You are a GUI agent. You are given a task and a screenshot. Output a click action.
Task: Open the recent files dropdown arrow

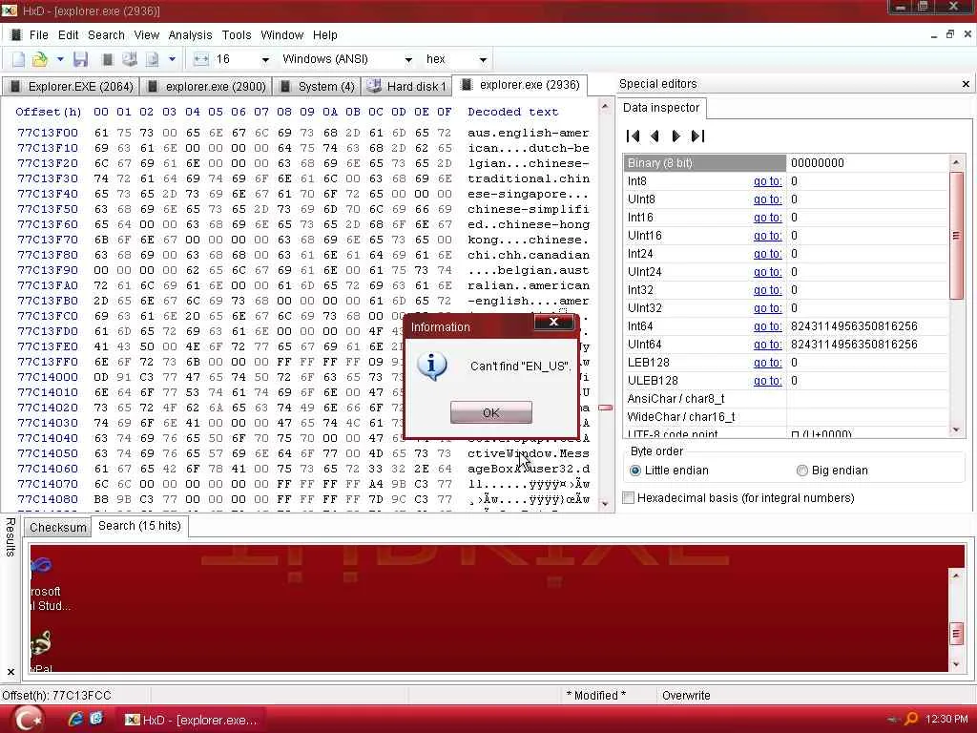pyautogui.click(x=60, y=59)
